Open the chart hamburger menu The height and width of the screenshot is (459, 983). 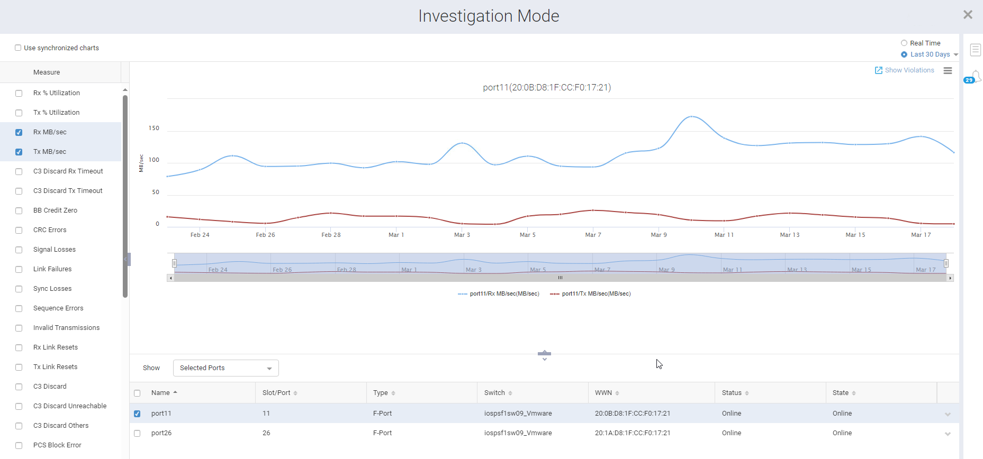pos(948,70)
